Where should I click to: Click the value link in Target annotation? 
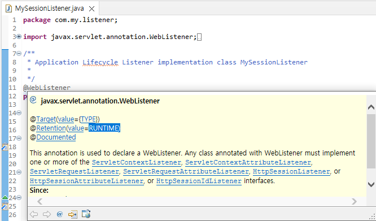click(66, 119)
